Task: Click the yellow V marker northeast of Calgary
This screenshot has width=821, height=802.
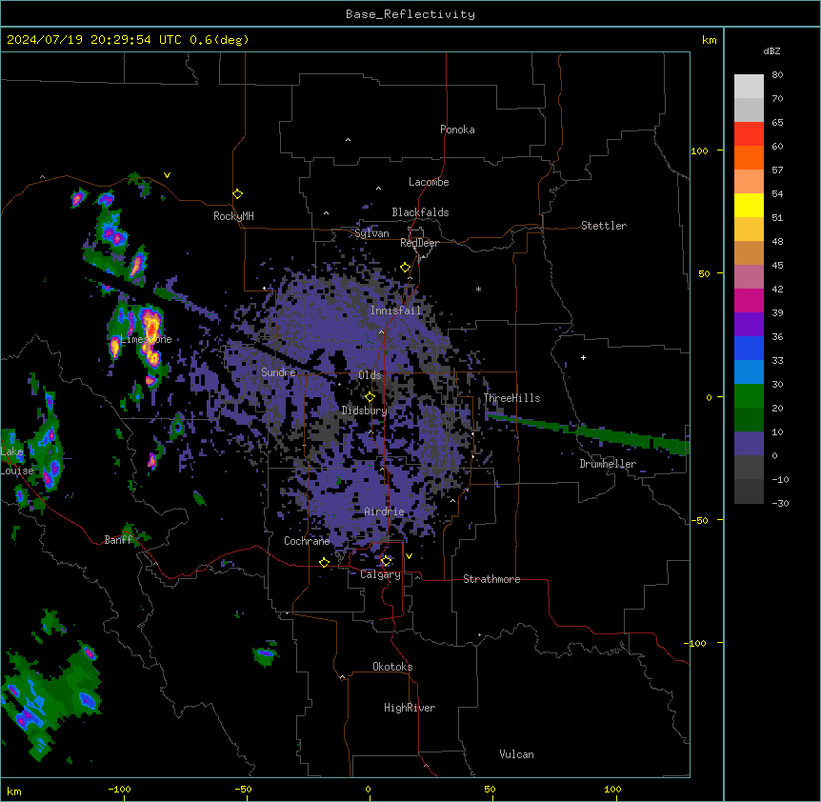Action: point(409,556)
